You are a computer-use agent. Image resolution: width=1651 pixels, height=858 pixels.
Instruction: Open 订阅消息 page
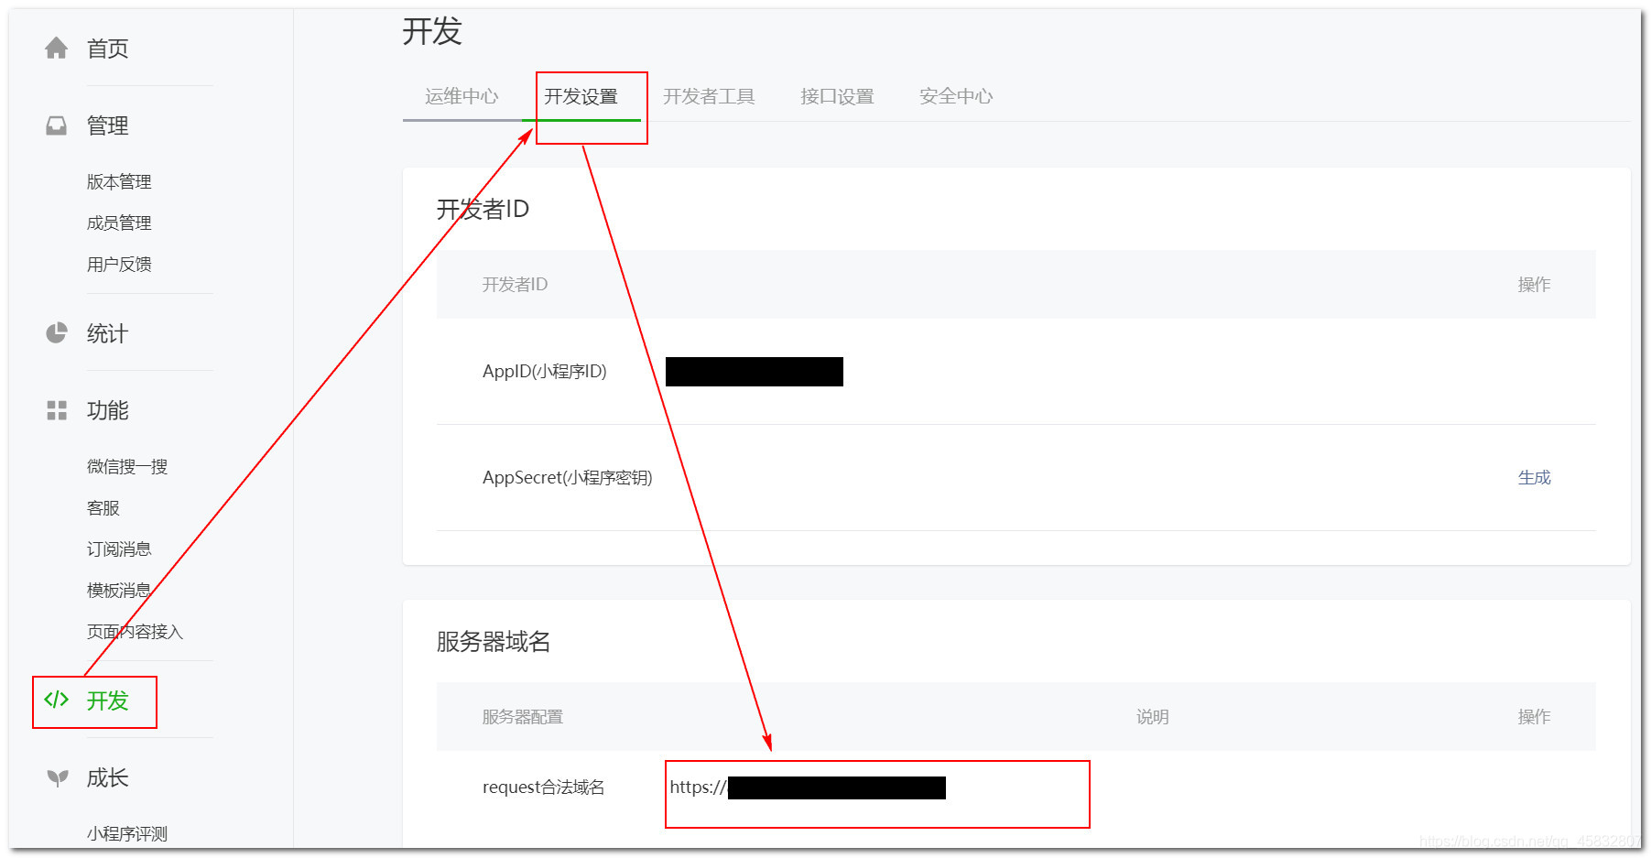pyautogui.click(x=119, y=548)
